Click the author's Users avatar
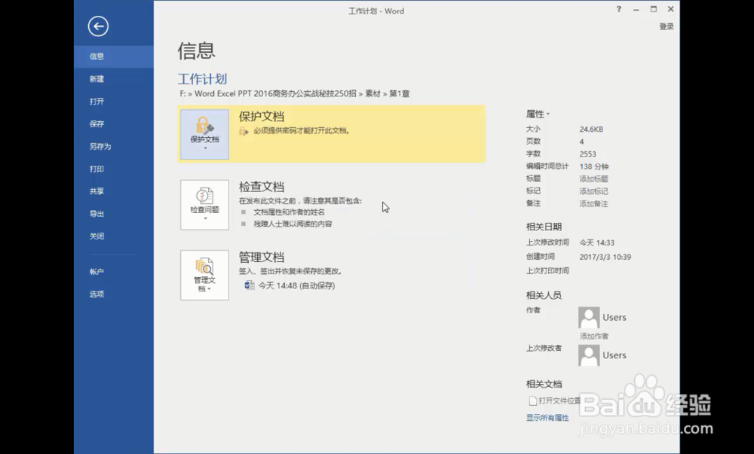The image size is (754, 454). tap(588, 317)
